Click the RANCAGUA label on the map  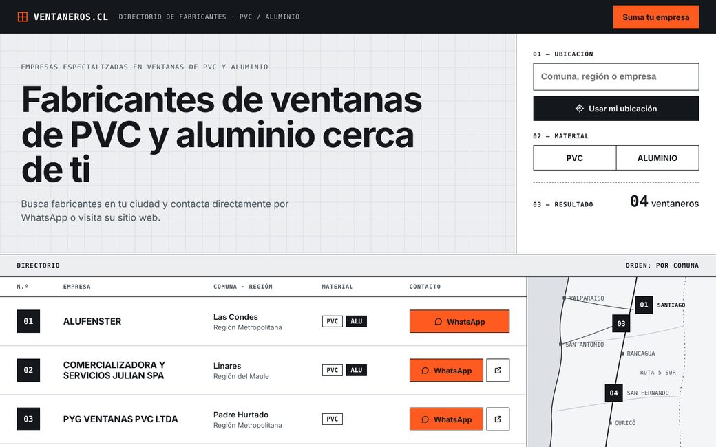coord(641,353)
